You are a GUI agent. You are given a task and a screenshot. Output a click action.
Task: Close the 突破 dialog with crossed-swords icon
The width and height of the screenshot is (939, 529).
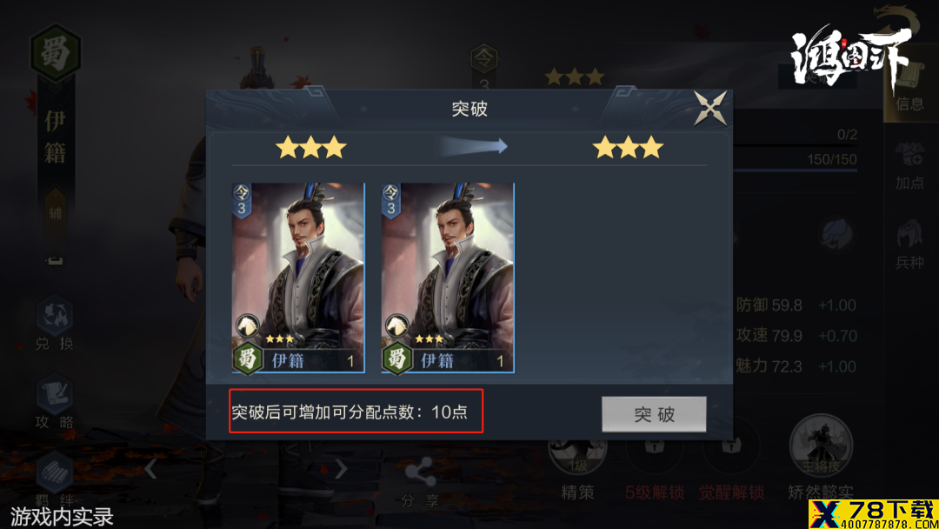point(710,109)
